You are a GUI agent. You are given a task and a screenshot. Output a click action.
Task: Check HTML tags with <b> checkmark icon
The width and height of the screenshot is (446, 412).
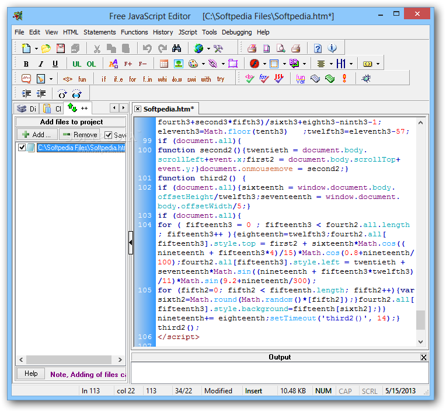point(249,78)
